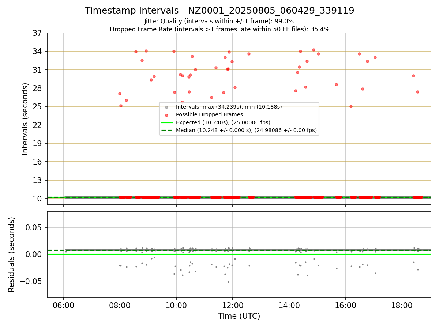The height and width of the screenshot is (329, 439).
Task: Click the 12:00 x-axis tick label
Action: (233, 305)
